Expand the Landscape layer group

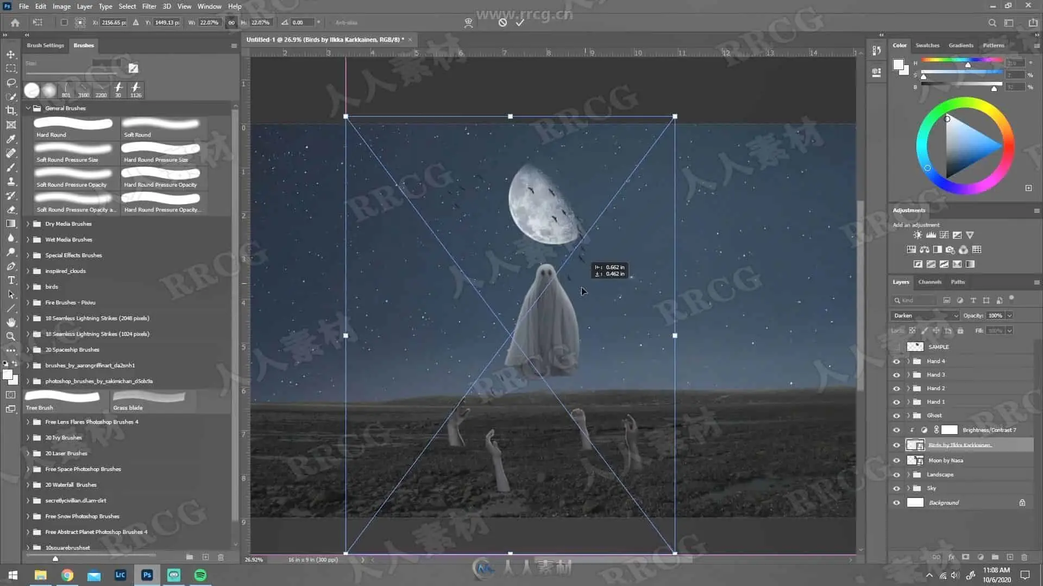tap(908, 475)
